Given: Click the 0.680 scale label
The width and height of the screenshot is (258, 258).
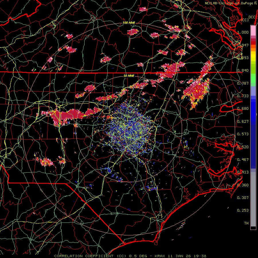Looking at the screenshot, I should (x=243, y=109).
